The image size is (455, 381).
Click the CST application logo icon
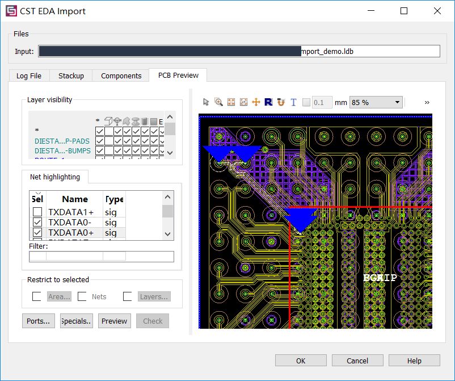[11, 11]
